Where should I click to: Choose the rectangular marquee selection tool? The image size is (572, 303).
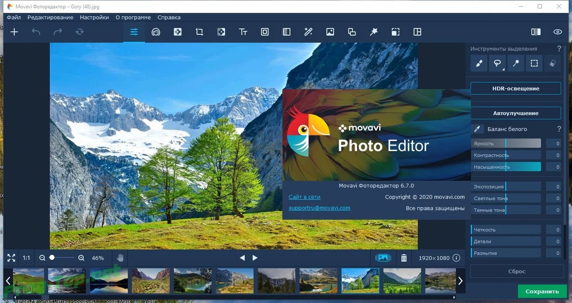pyautogui.click(x=534, y=63)
